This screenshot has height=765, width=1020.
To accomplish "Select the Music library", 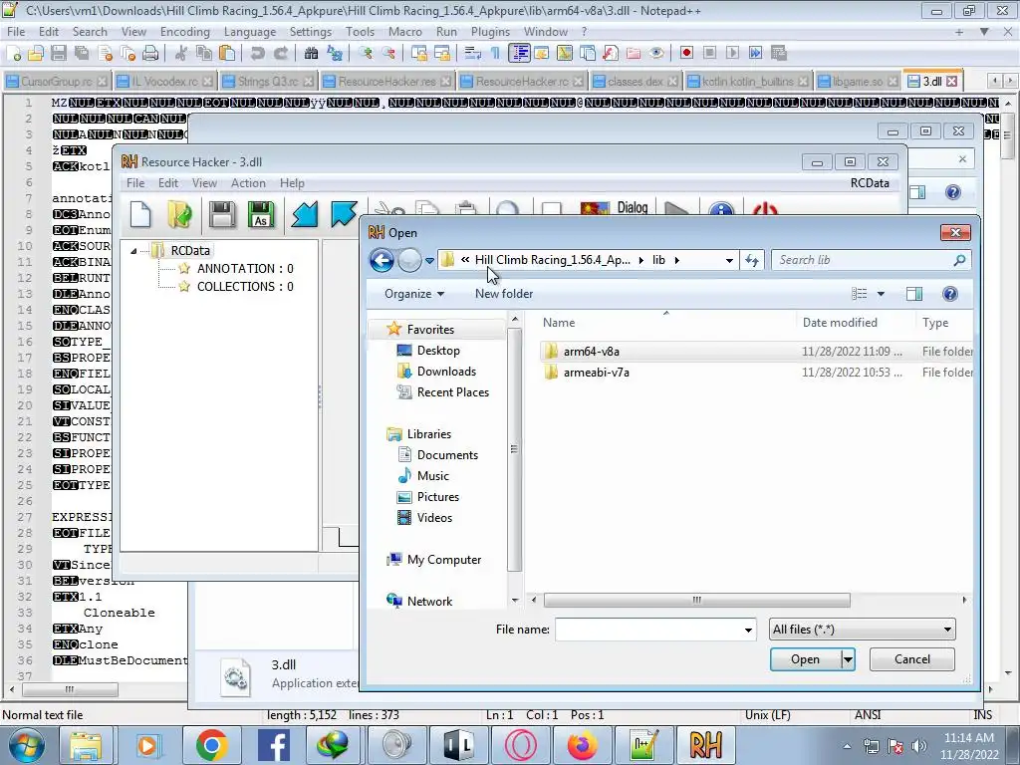I will pos(432,476).
